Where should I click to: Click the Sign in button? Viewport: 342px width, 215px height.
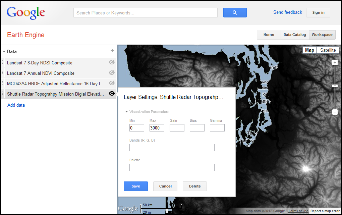click(318, 12)
